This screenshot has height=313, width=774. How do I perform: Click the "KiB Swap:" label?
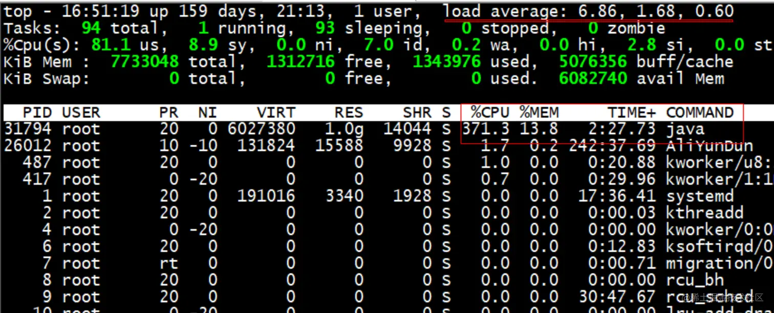point(47,79)
